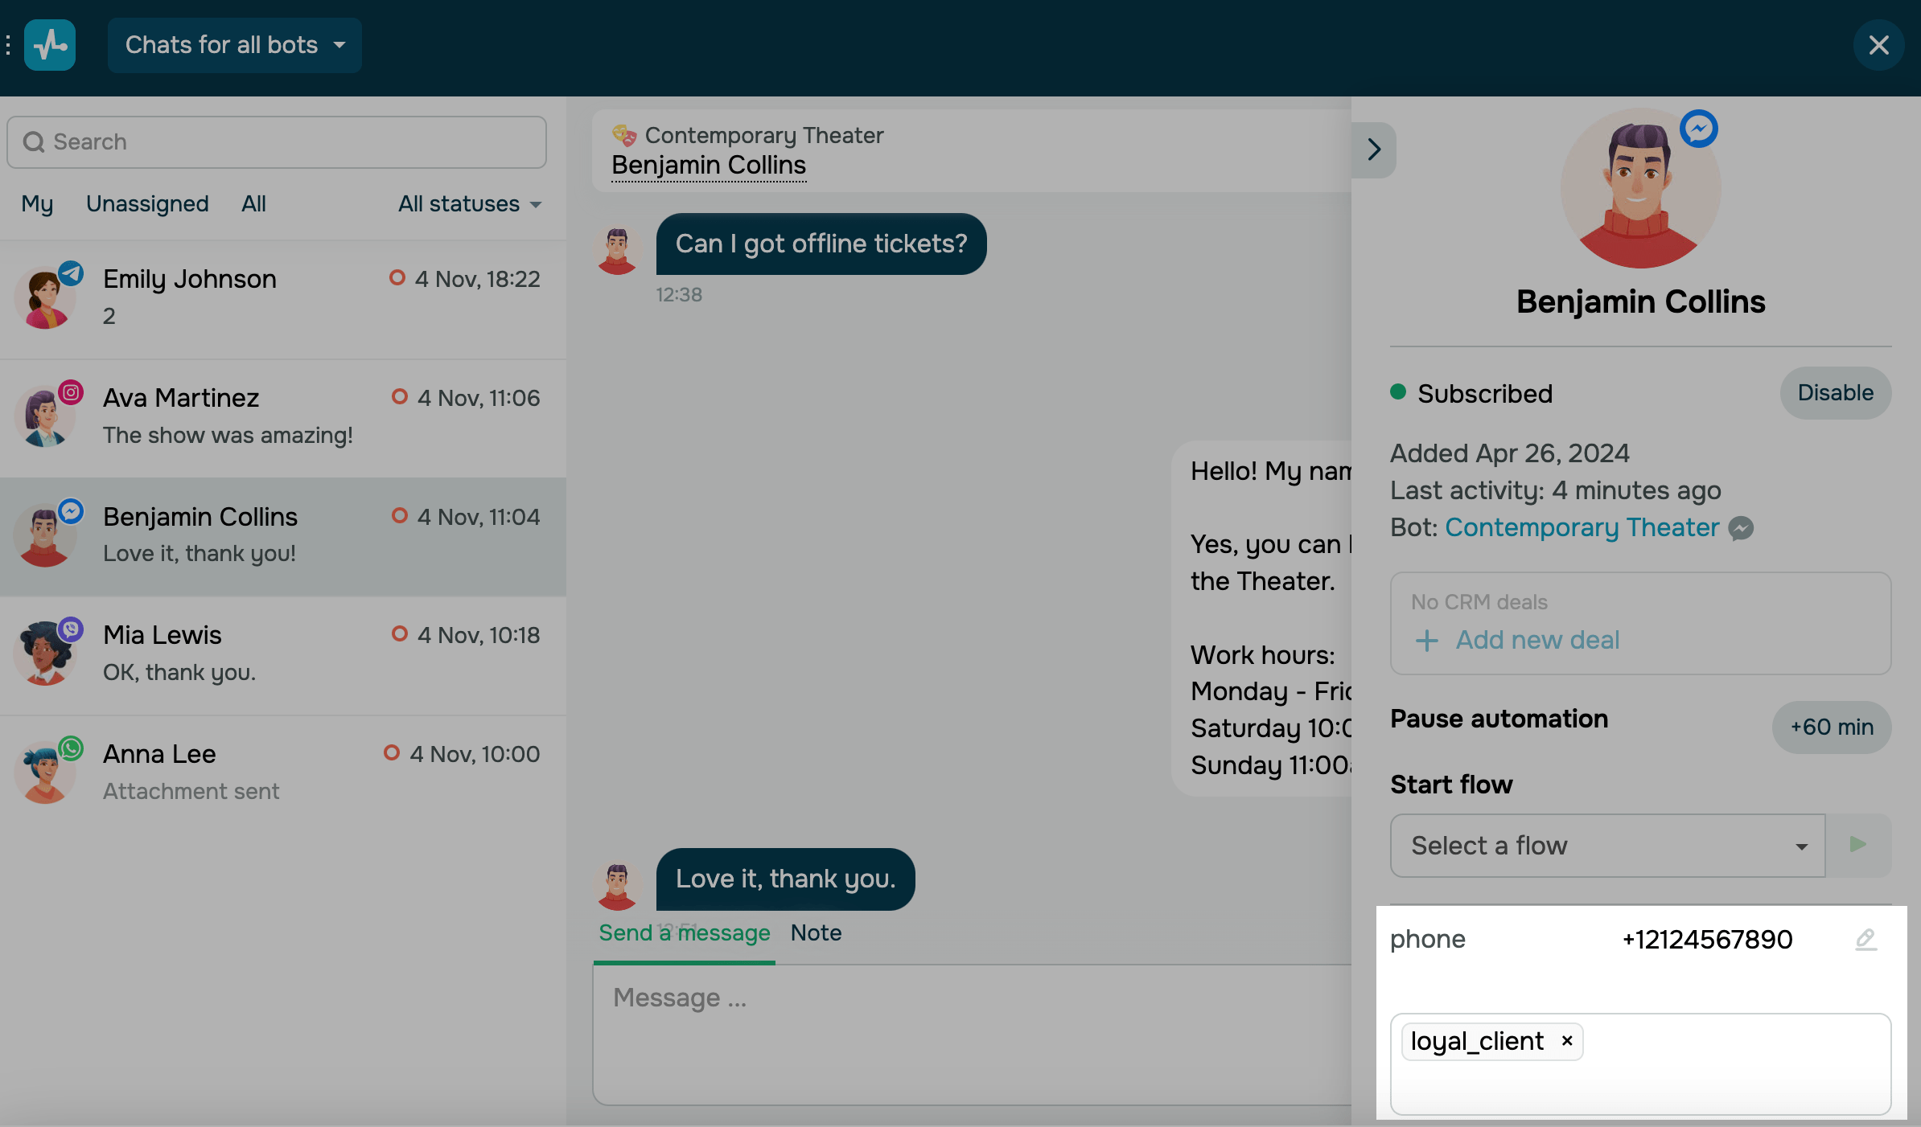Remove the loyal_client tag with its x
This screenshot has height=1127, width=1921.
point(1566,1041)
